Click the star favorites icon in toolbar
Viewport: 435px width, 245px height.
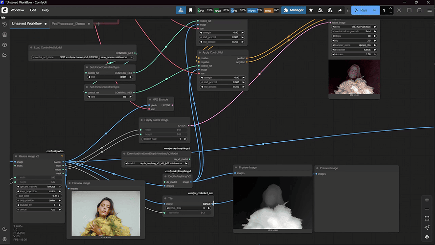pyautogui.click(x=311, y=10)
